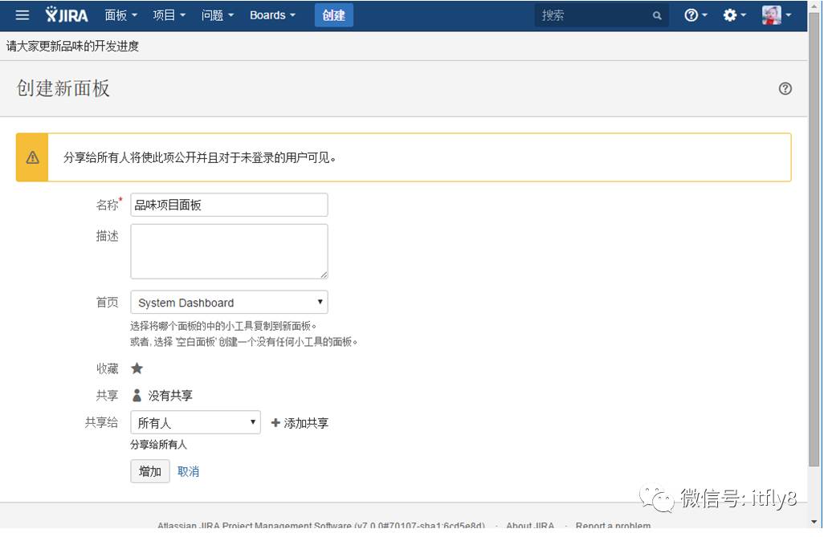Click into the 描述 description textarea
Viewport: 824px width, 537px height.
coord(229,251)
